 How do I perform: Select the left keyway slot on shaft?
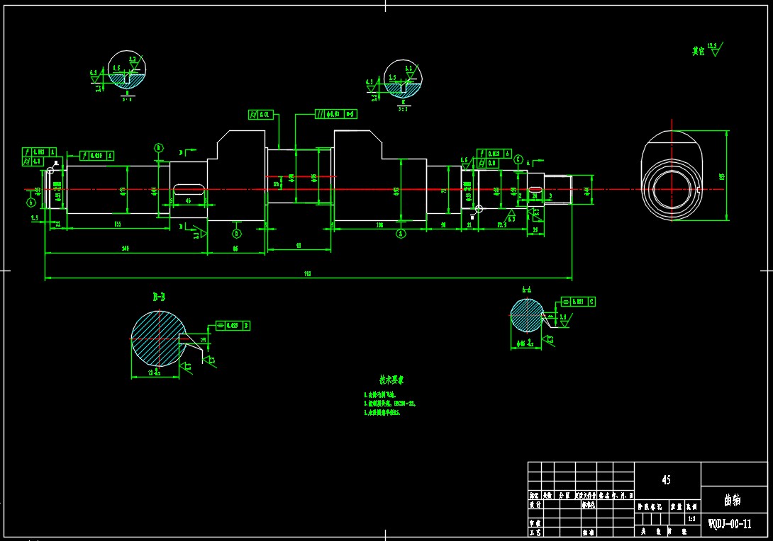click(x=189, y=189)
